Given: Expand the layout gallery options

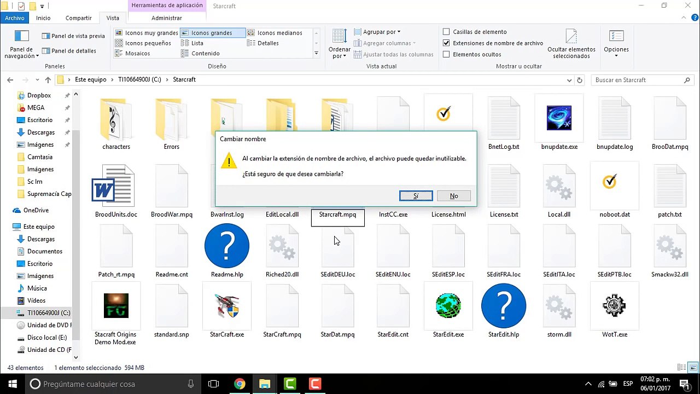Looking at the screenshot, I should point(316,54).
